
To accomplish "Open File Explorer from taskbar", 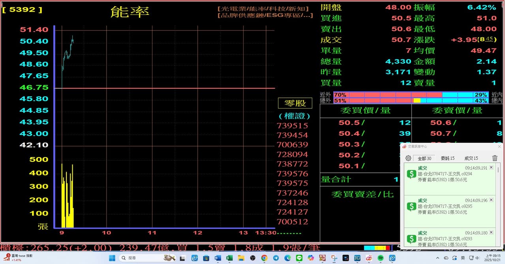I will click(241, 258).
